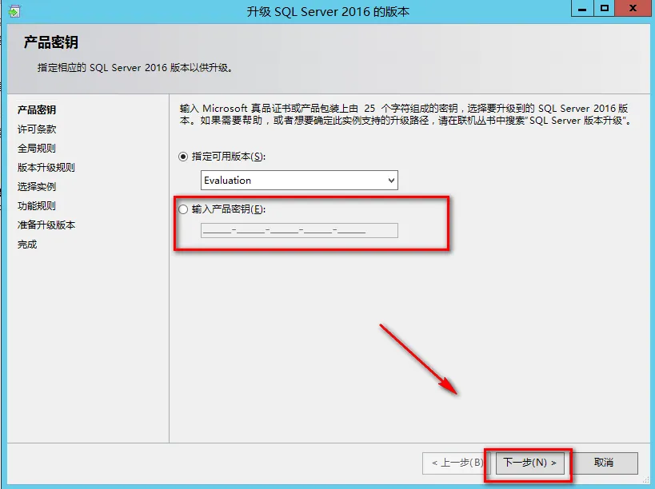Click the SQL Server setup title bar icon
The image size is (655, 489).
pos(14,11)
